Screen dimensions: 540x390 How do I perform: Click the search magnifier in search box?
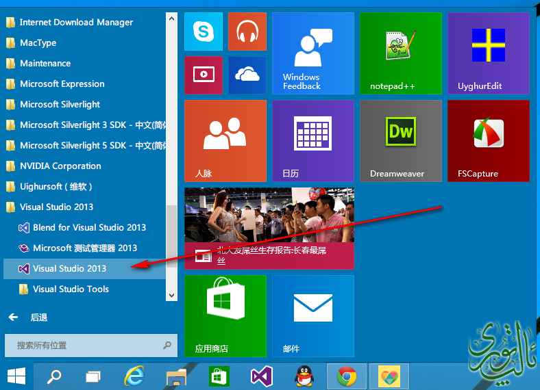[167, 345]
